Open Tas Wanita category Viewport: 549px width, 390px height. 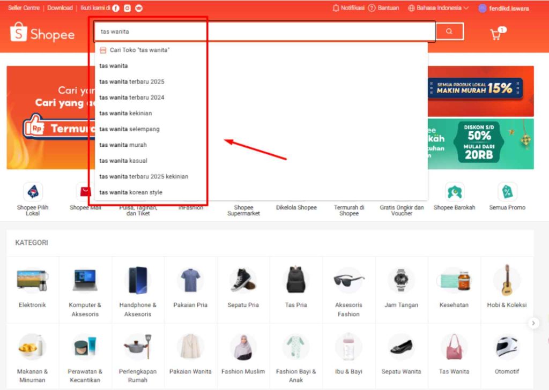(x=454, y=357)
